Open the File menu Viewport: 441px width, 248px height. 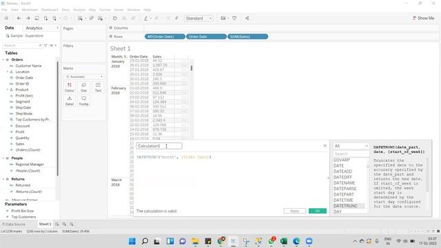[x=5, y=10]
